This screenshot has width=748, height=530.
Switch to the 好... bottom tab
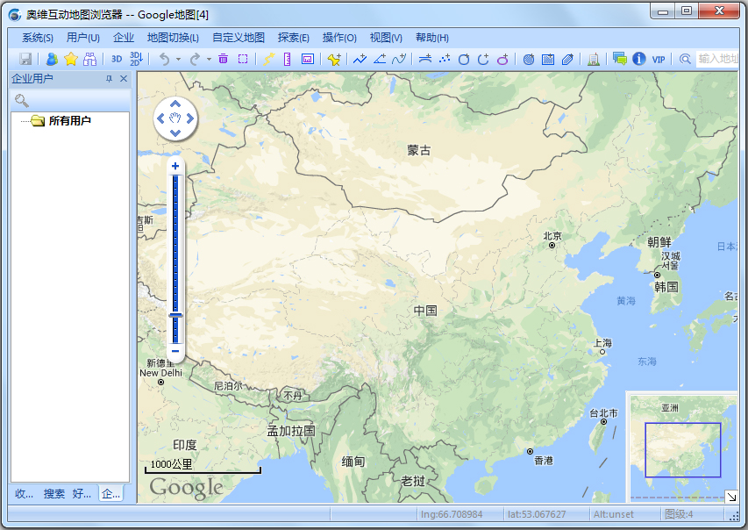pyautogui.click(x=82, y=494)
